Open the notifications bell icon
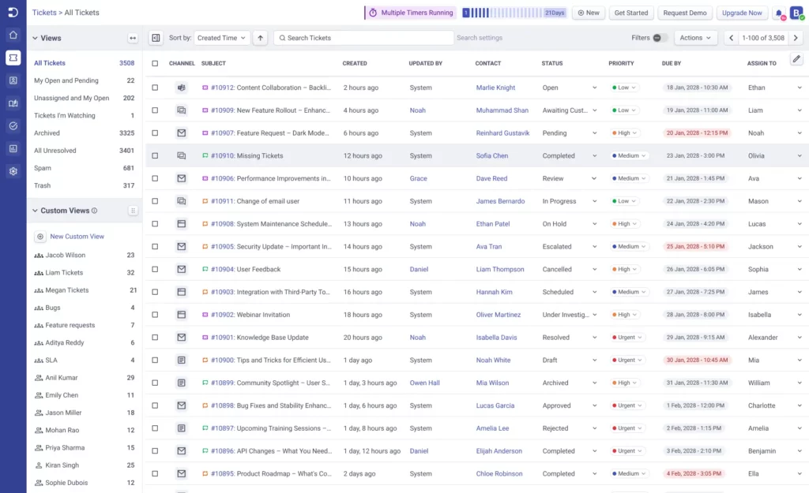 (779, 13)
